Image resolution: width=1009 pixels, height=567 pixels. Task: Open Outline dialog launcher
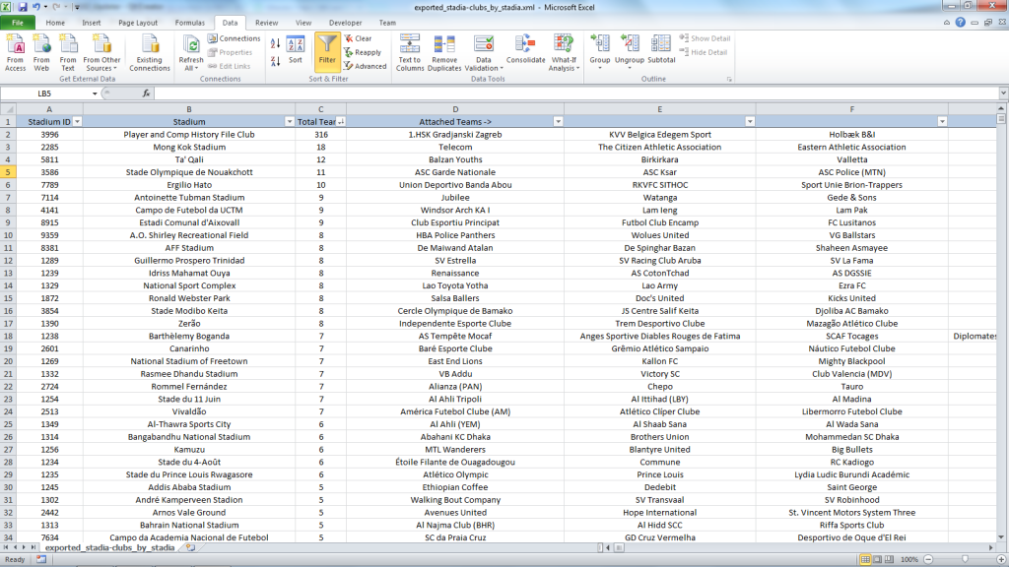pyautogui.click(x=729, y=79)
